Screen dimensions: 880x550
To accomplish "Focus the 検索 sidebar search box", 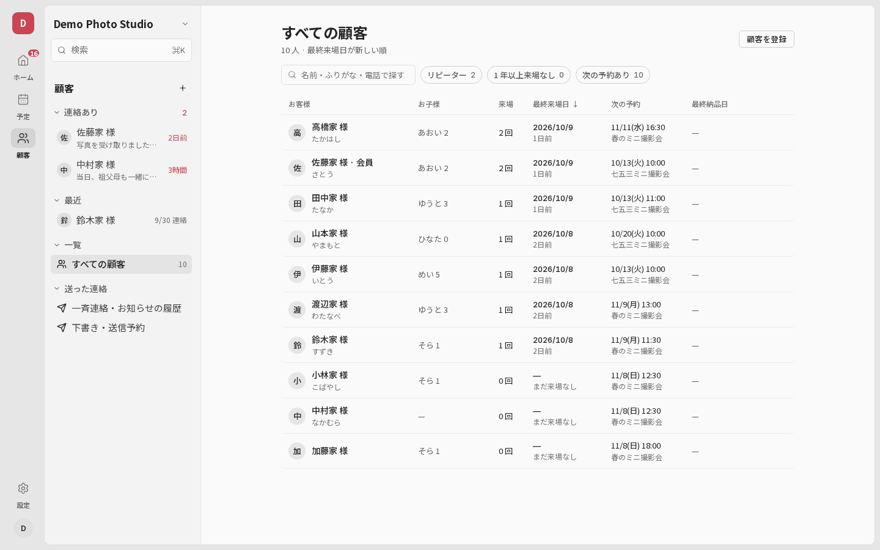I will point(121,50).
